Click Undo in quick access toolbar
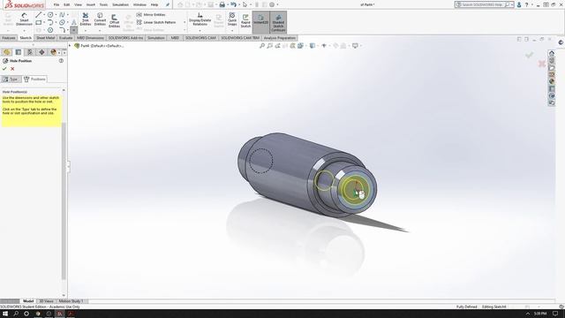This screenshot has width=565, height=318. click(233, 4)
